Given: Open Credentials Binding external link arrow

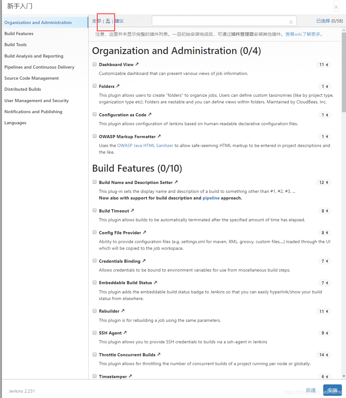Looking at the screenshot, I should [x=144, y=261].
